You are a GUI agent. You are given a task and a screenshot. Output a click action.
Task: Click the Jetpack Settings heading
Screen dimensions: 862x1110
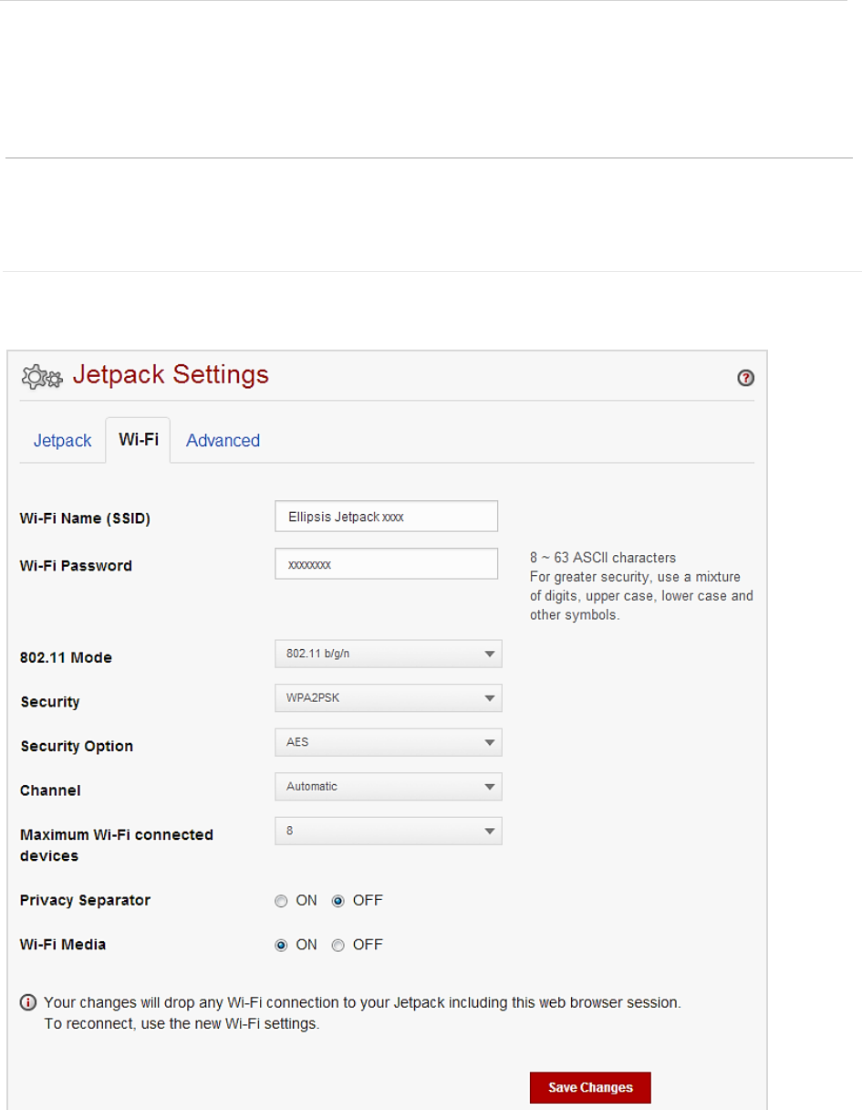tap(171, 375)
